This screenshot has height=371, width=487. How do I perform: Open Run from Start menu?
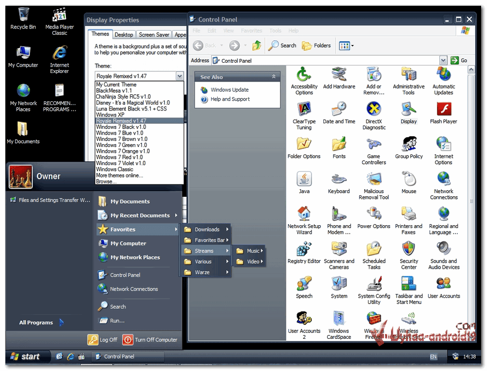point(112,321)
